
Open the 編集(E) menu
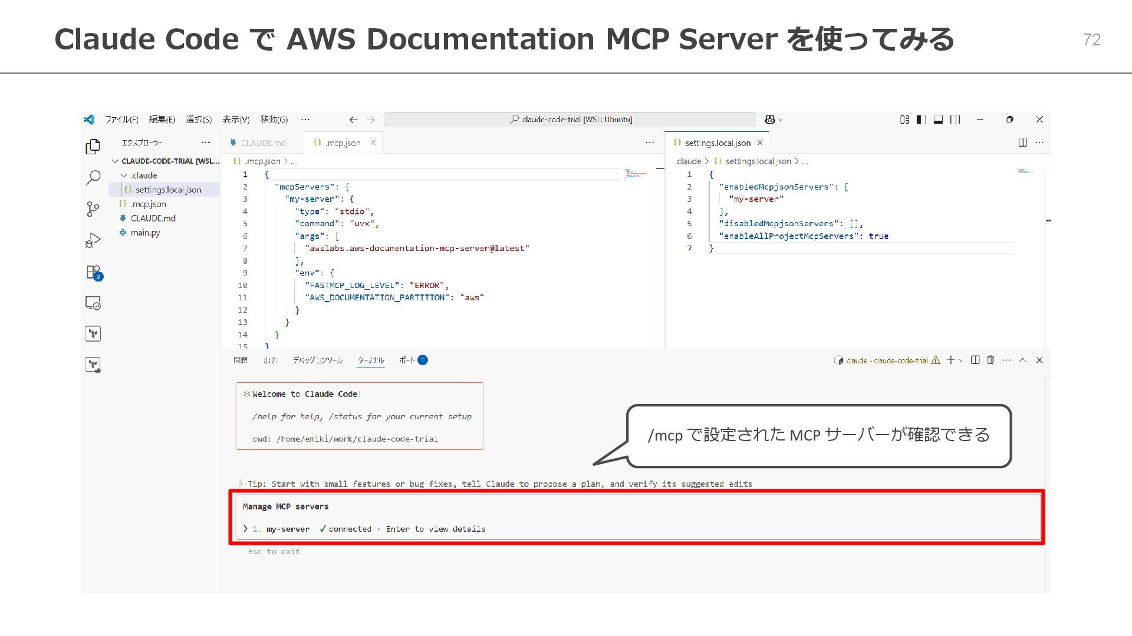point(162,120)
